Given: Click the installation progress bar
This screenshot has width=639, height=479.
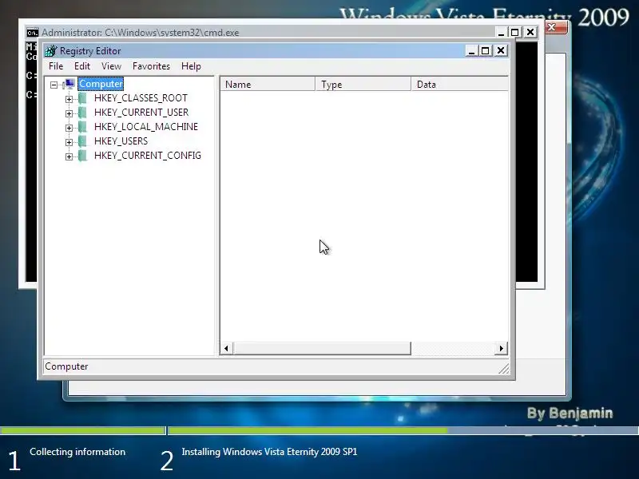Looking at the screenshot, I should pyautogui.click(x=319, y=430).
